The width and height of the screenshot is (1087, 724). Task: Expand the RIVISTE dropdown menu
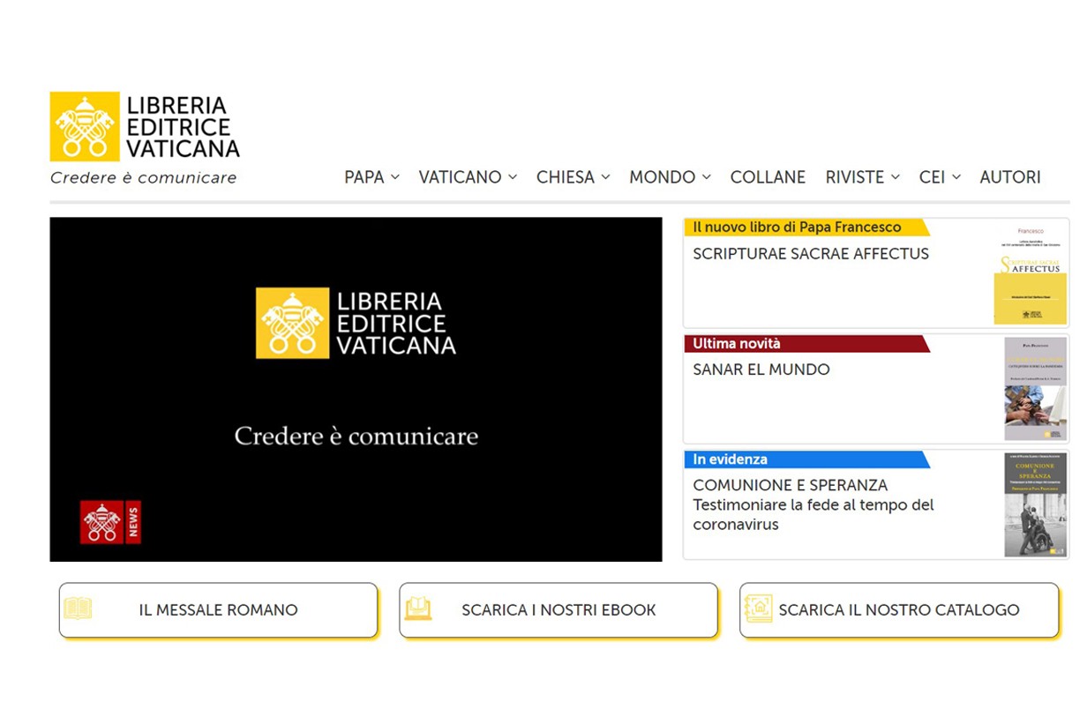coord(862,177)
